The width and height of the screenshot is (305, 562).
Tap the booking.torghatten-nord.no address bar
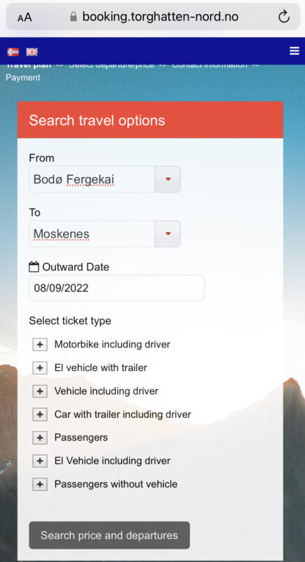(153, 16)
